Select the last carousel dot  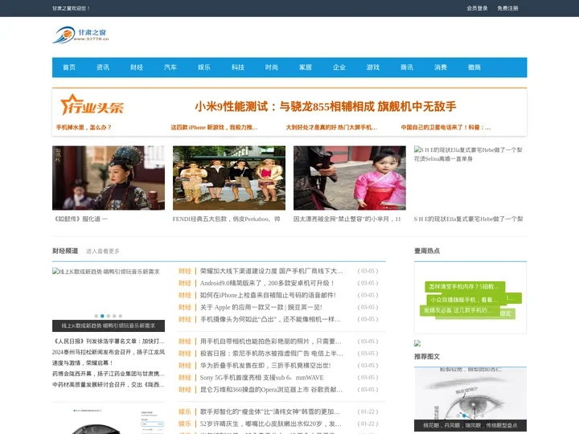(121, 316)
